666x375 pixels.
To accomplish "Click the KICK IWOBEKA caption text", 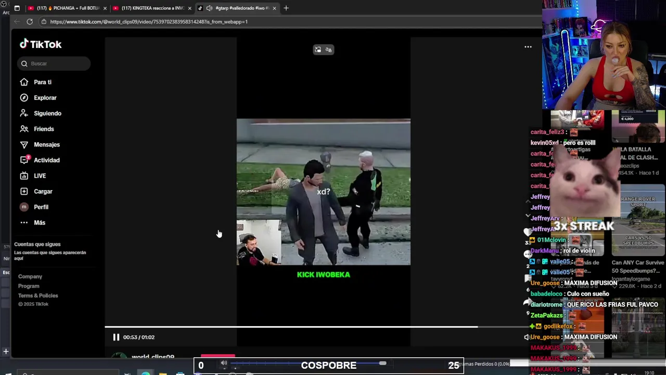I will pos(323,274).
